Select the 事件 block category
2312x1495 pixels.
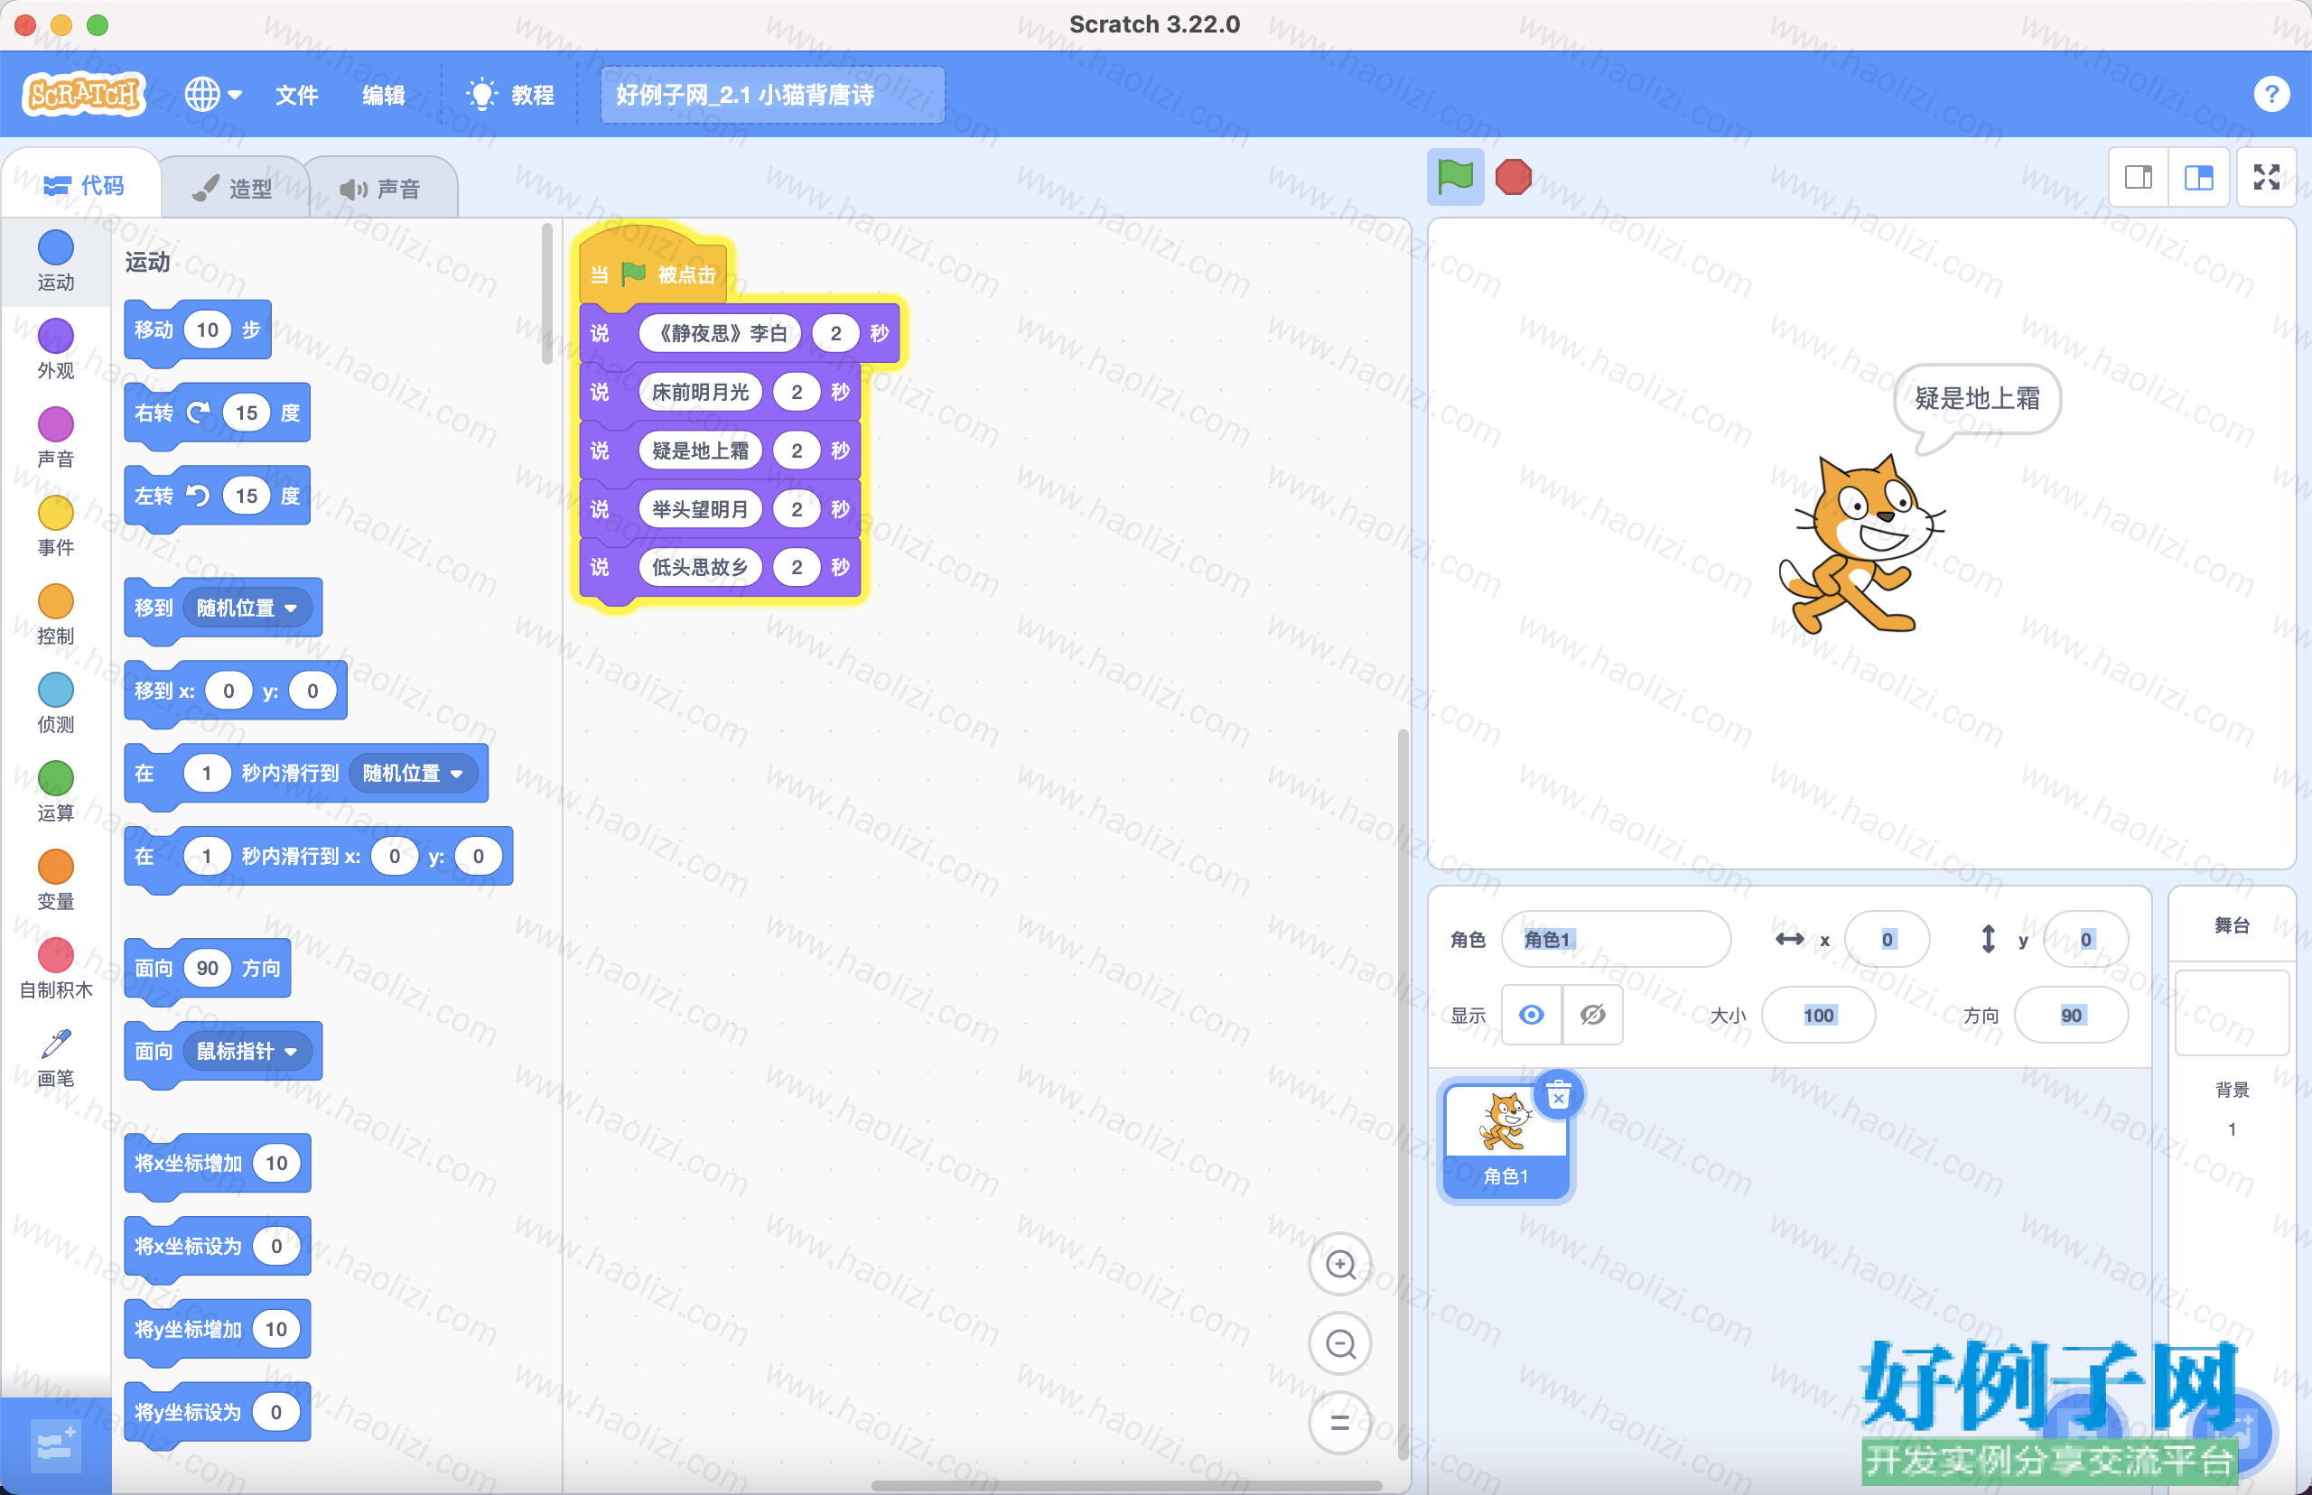tap(55, 525)
